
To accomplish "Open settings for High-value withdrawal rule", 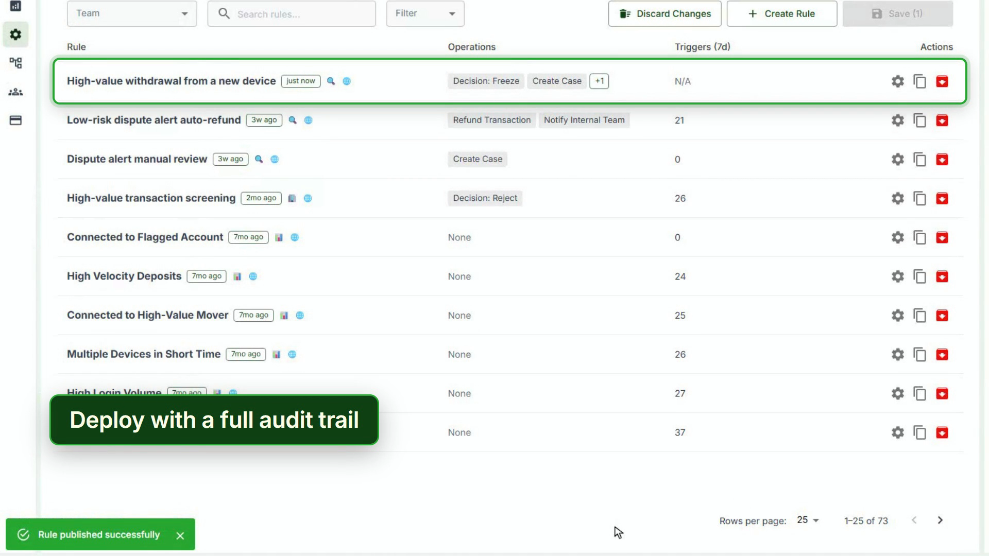I will click(x=897, y=81).
